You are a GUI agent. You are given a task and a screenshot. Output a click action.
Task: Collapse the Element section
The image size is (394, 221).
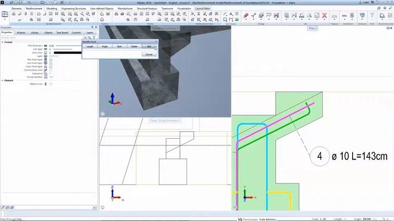tap(2, 80)
